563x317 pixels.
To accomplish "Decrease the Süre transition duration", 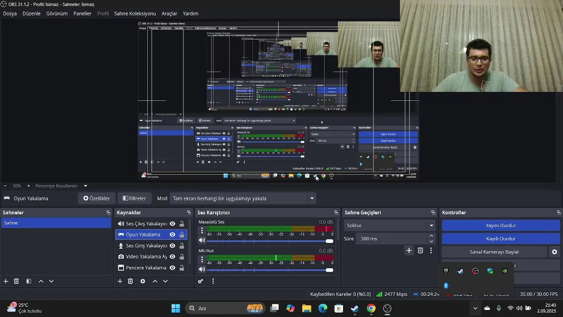I will click(431, 241).
